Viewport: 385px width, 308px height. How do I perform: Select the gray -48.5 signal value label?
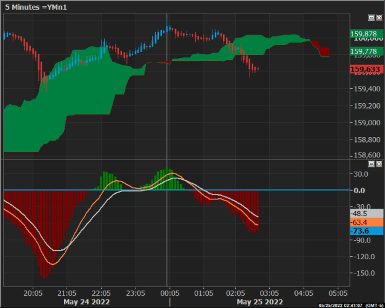367,214
